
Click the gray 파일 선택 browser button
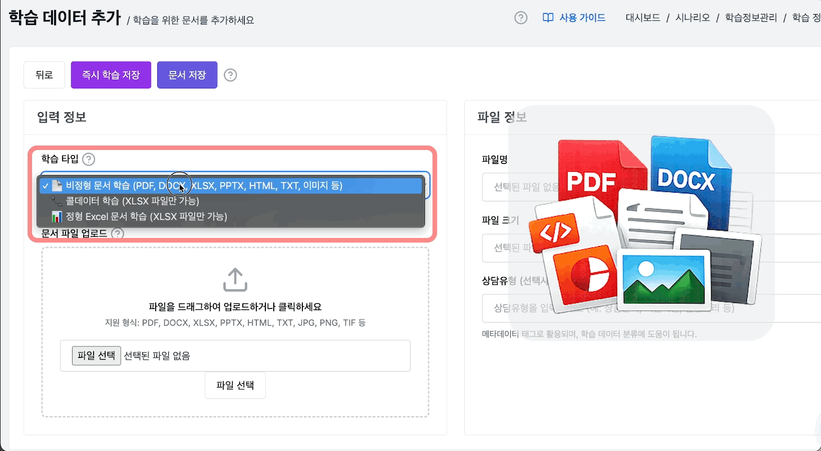coord(96,355)
